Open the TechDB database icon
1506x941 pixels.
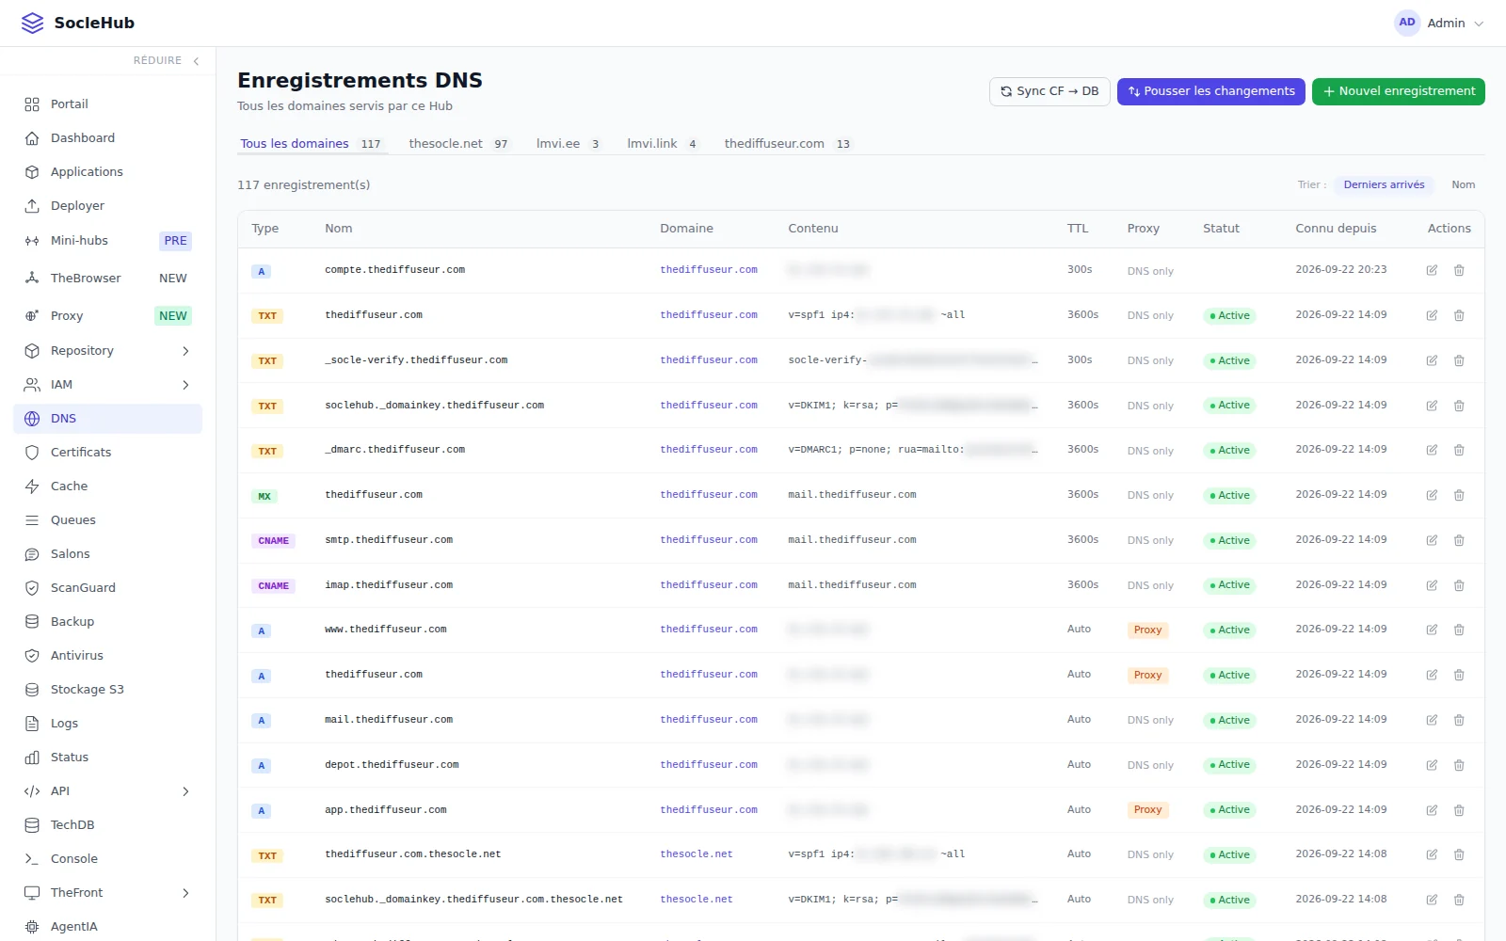coord(32,825)
